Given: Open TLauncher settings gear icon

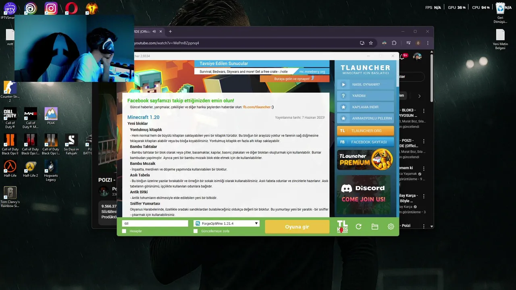Looking at the screenshot, I should coord(391,227).
